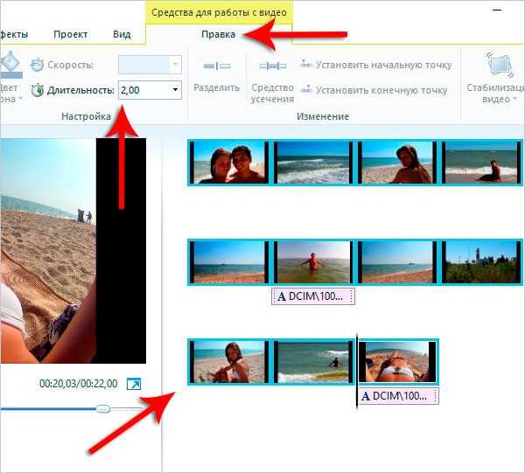Click the set start point icon
The image size is (525, 473).
tap(306, 64)
